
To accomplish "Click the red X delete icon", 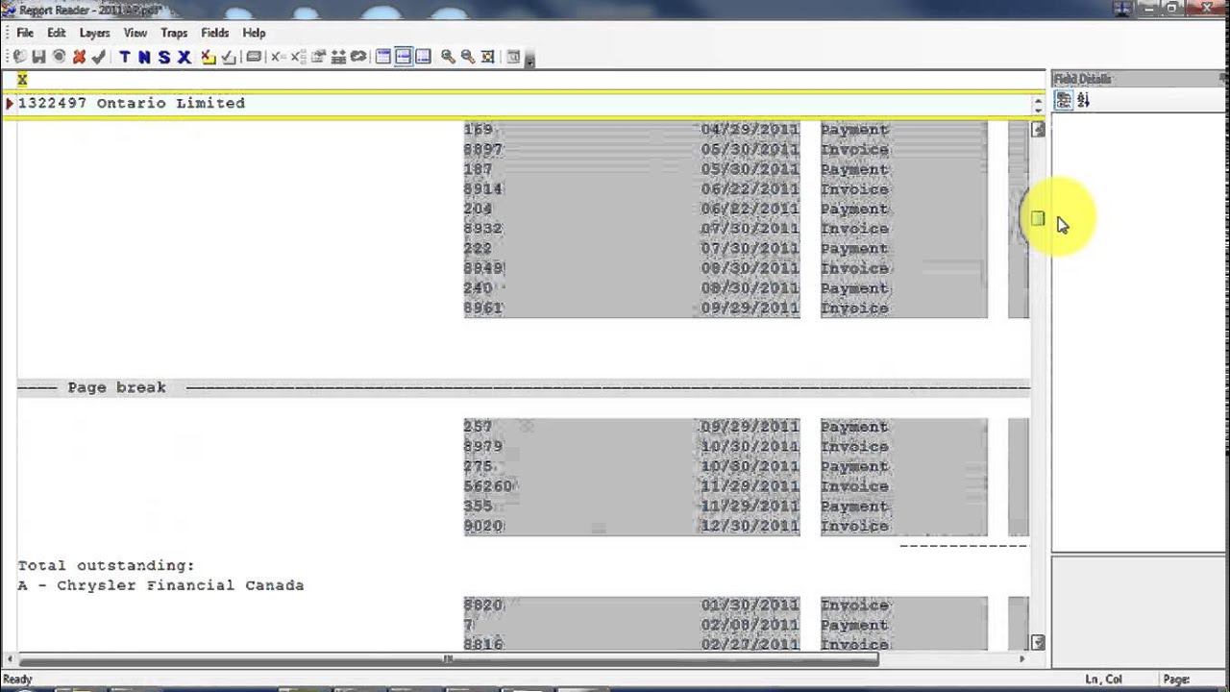I will click(79, 57).
